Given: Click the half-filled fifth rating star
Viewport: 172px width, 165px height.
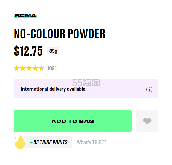Looking at the screenshot, I should (41, 68).
